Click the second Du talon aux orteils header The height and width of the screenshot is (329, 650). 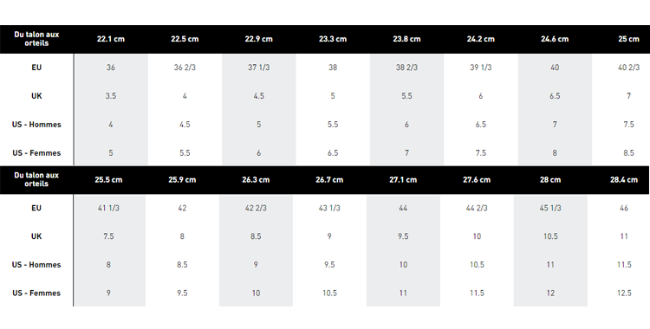[36, 179]
